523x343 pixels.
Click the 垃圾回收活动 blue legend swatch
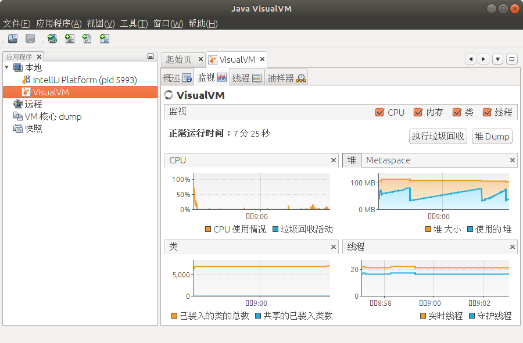[275, 229]
